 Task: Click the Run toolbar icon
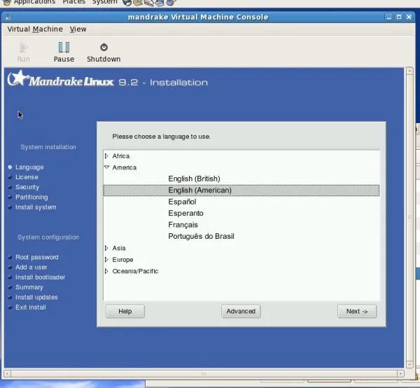pyautogui.click(x=23, y=48)
